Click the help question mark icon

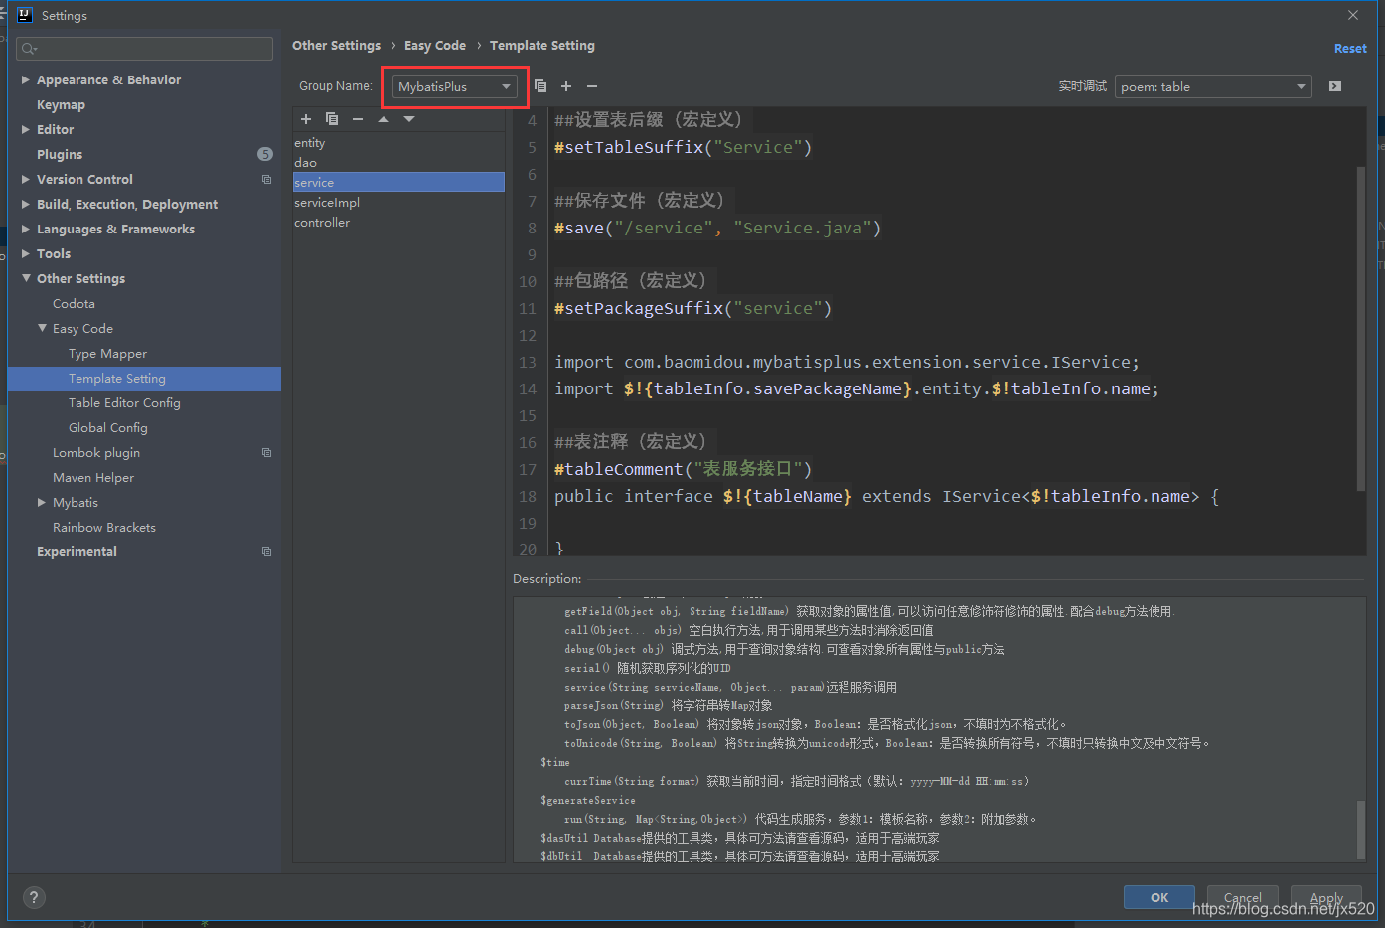click(x=34, y=898)
